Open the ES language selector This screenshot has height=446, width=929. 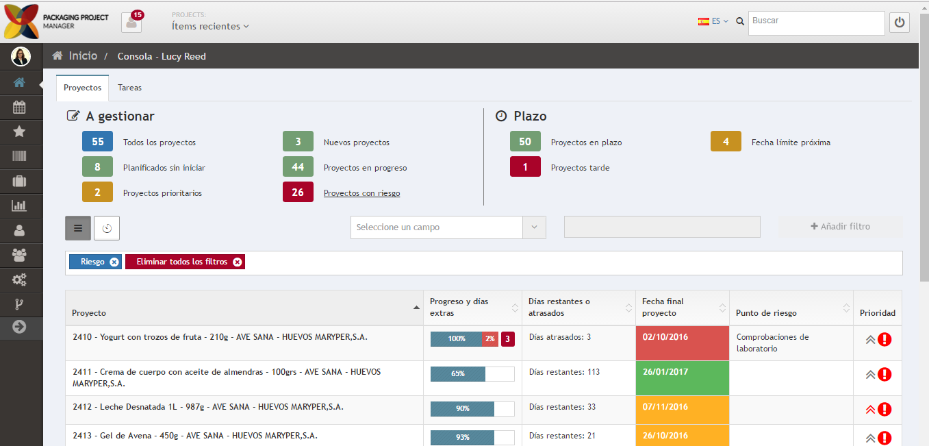[x=713, y=21]
